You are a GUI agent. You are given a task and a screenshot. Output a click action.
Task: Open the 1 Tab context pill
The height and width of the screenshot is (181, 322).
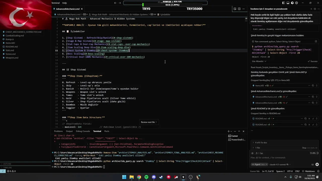pyautogui.click(x=259, y=153)
